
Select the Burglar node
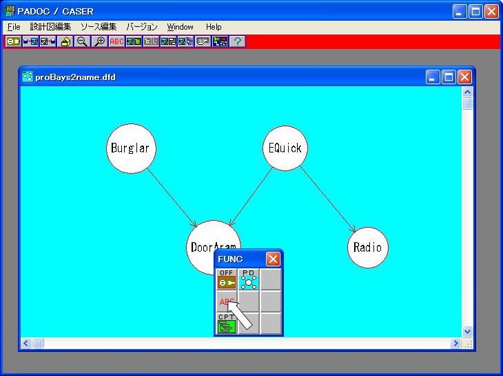point(130,148)
